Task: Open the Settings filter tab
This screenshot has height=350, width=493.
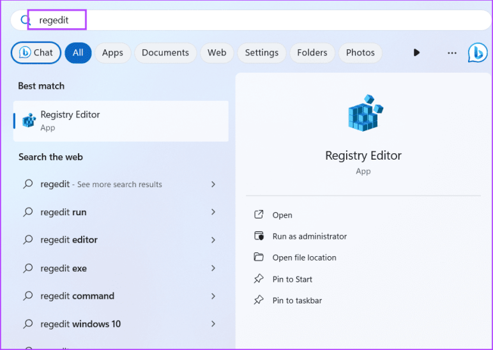Action: 261,52
